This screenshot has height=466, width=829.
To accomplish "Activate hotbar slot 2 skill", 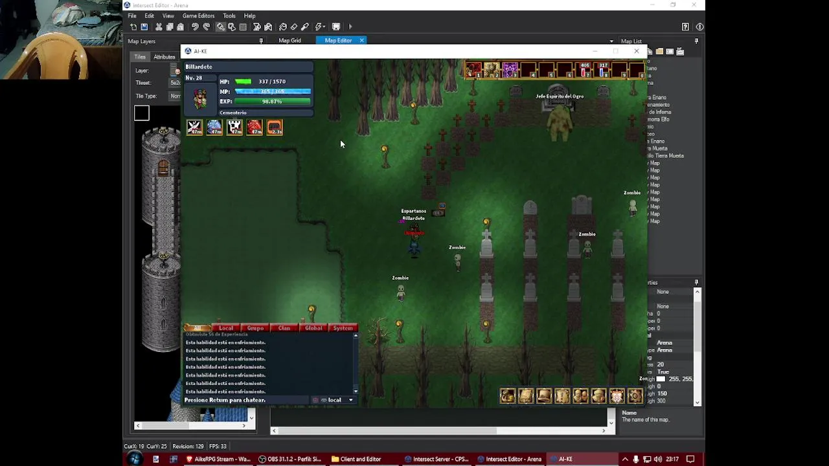I will tap(492, 70).
